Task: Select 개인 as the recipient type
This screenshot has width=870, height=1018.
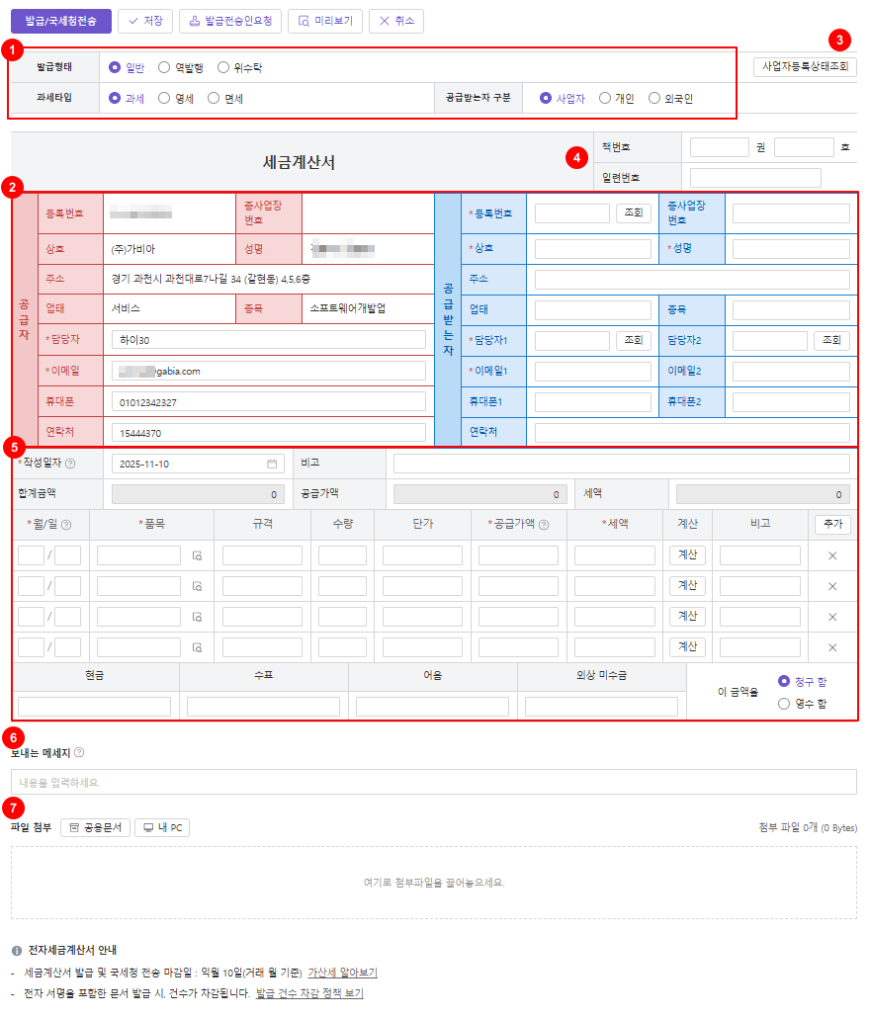Action: 605,99
